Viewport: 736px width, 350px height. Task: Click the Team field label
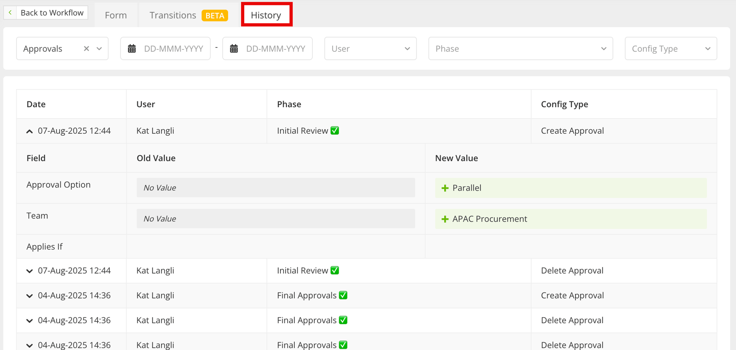[37, 216]
